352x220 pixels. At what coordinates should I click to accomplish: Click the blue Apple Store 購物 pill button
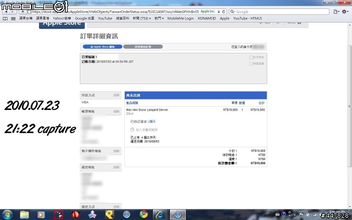103,47
